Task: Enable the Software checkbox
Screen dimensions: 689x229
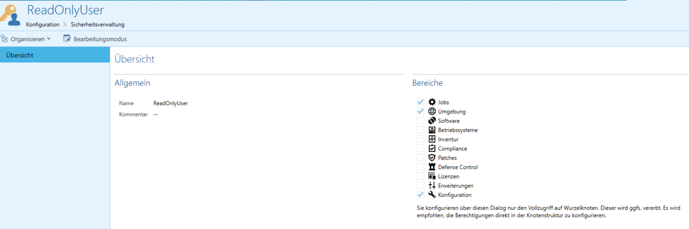Action: point(420,120)
